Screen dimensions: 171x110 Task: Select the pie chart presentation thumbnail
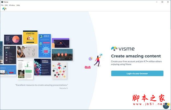(13, 40)
